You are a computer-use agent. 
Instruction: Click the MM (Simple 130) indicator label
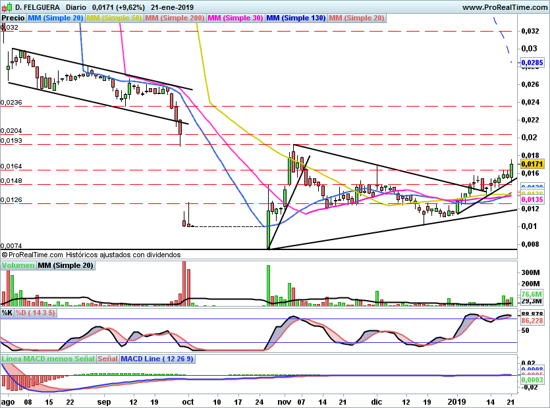tap(296, 18)
